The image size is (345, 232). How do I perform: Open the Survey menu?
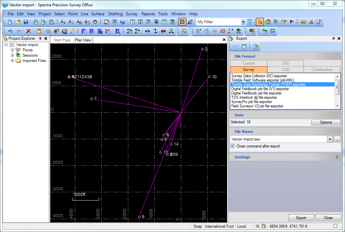[x=132, y=14]
